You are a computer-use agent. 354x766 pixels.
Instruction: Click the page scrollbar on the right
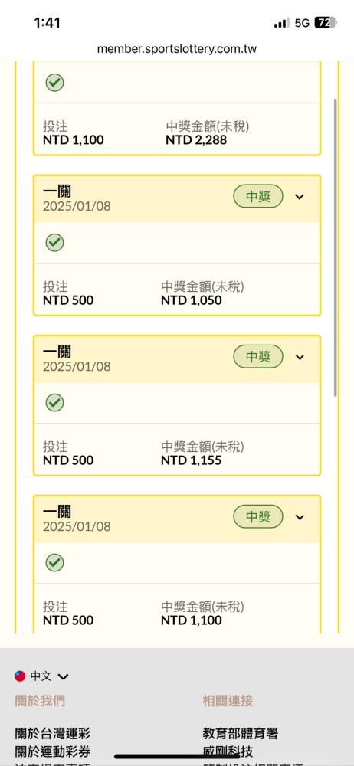click(336, 247)
